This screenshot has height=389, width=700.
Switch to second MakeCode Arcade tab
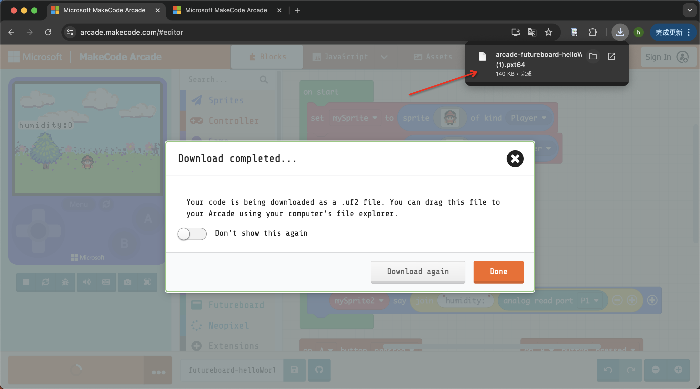point(226,10)
